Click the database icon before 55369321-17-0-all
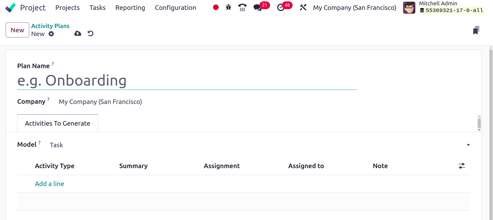 [x=422, y=10]
